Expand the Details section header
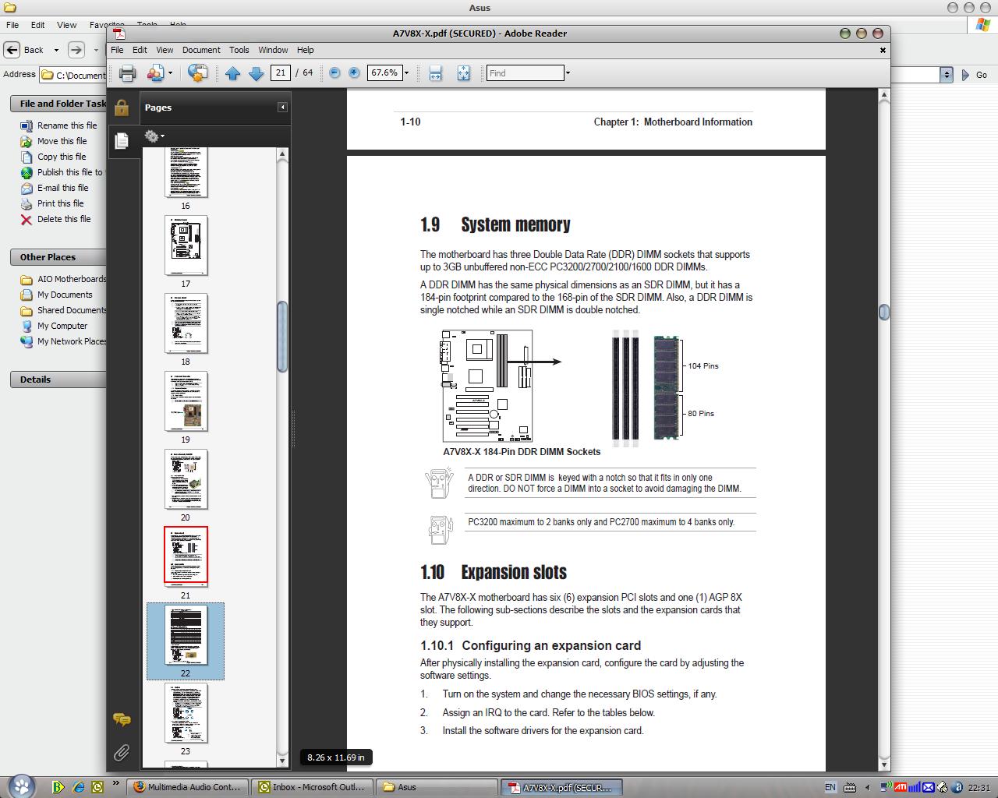 [x=58, y=380]
